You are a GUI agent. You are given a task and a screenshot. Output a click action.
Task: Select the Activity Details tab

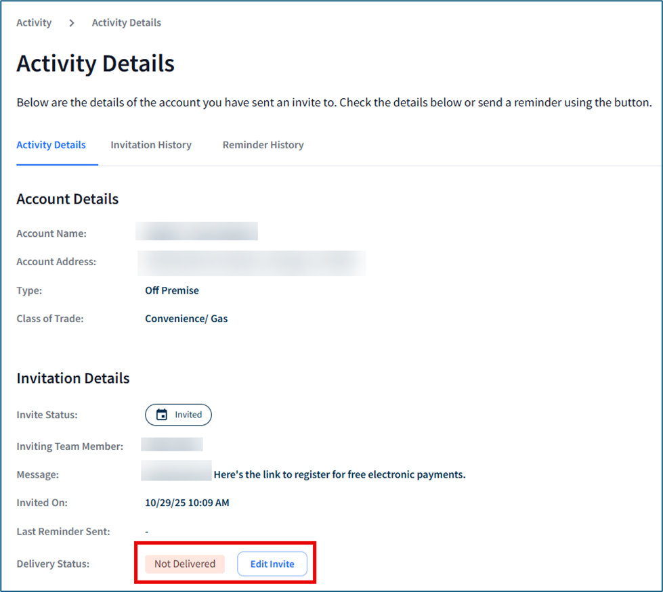pos(51,145)
